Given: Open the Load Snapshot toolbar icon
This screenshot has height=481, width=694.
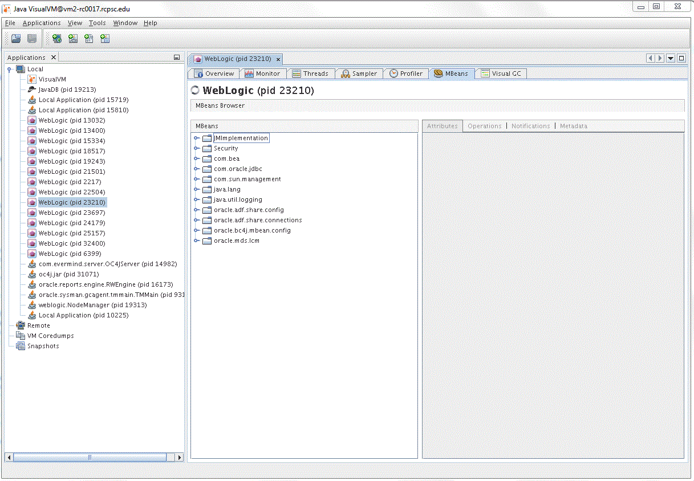Looking at the screenshot, I should 15,38.
